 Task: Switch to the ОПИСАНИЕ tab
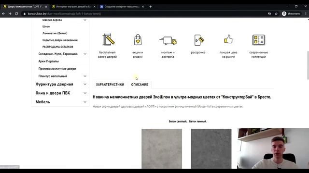tap(140, 85)
